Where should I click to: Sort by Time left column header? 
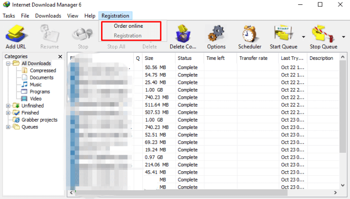coord(220,58)
